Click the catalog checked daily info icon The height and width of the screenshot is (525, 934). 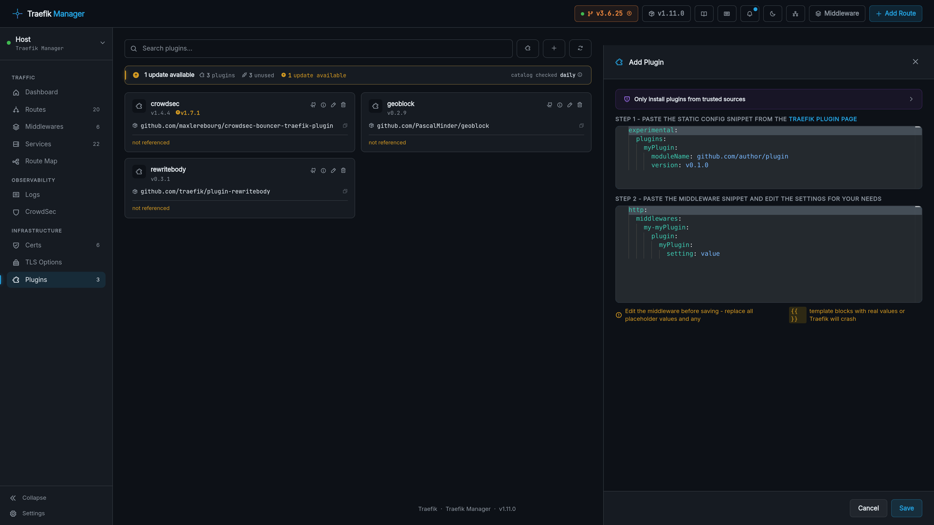click(x=580, y=75)
